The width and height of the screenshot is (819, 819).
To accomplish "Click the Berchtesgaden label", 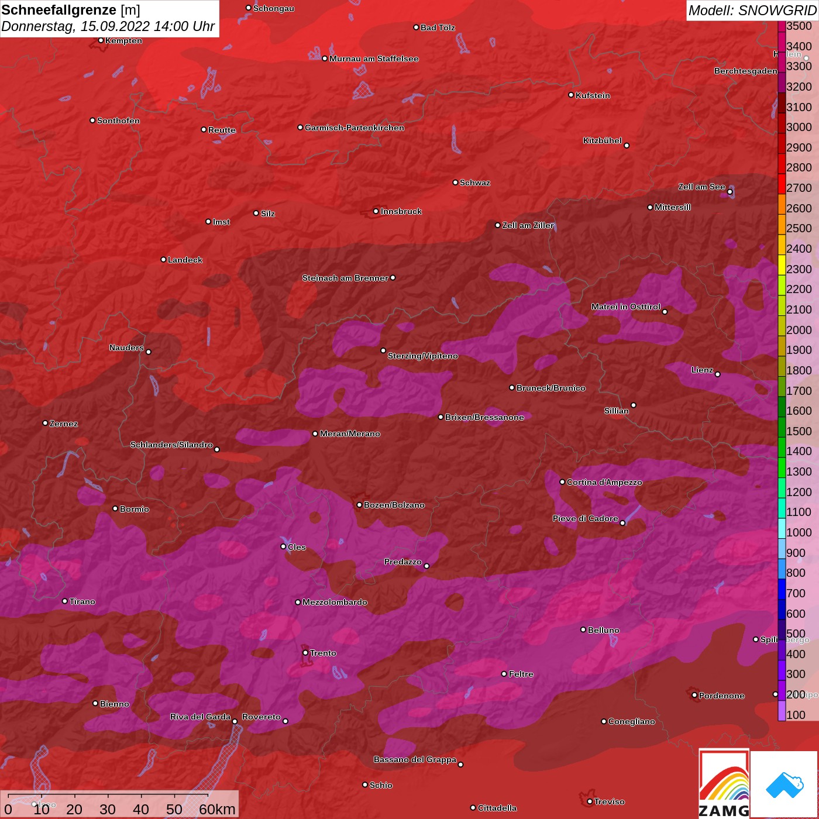I will pos(746,71).
